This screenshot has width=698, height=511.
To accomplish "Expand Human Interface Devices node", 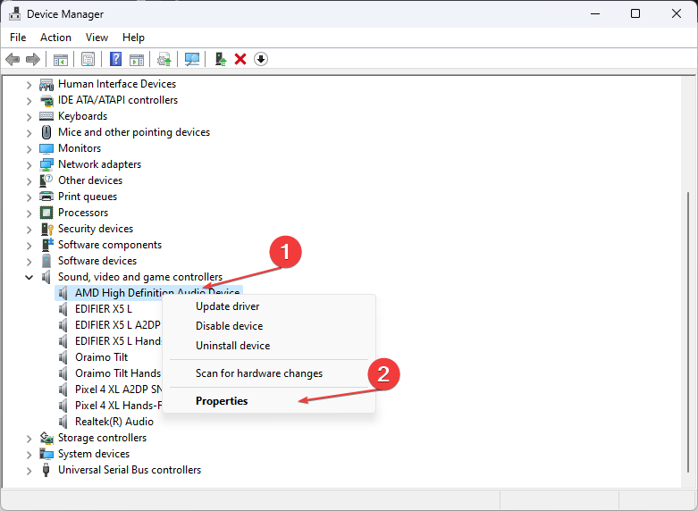I will click(x=29, y=85).
